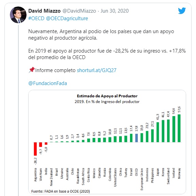
Task: Click the Japan bar in chart
Action: pyautogui.click(x=158, y=132)
